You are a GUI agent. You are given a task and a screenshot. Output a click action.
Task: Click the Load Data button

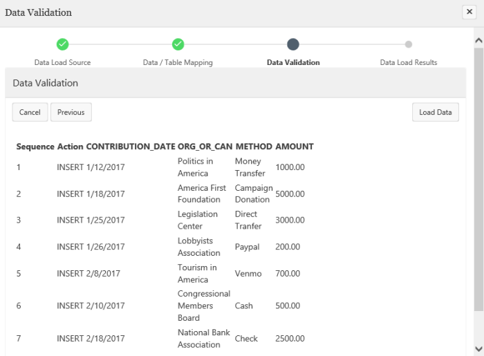tap(436, 112)
